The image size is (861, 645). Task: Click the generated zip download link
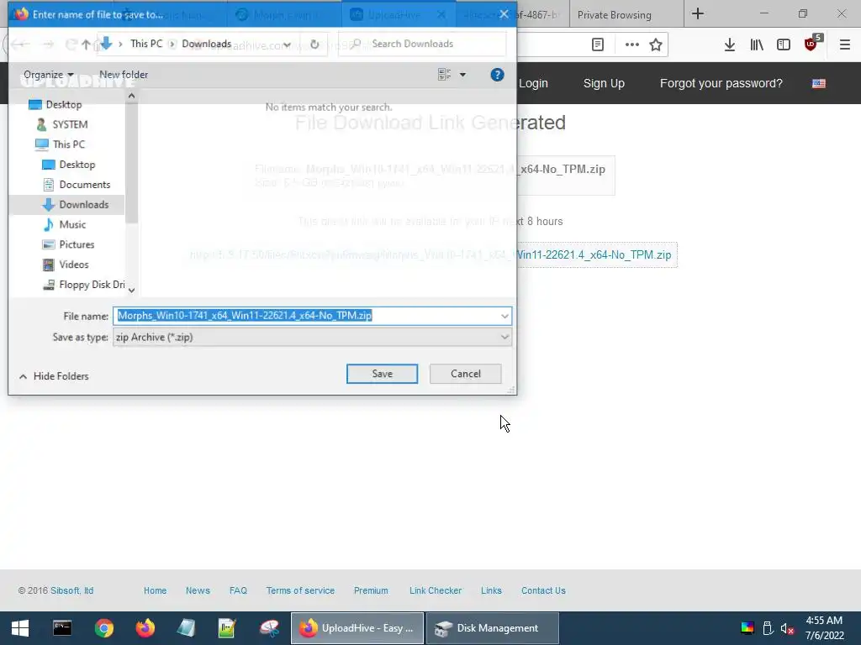pyautogui.click(x=430, y=254)
